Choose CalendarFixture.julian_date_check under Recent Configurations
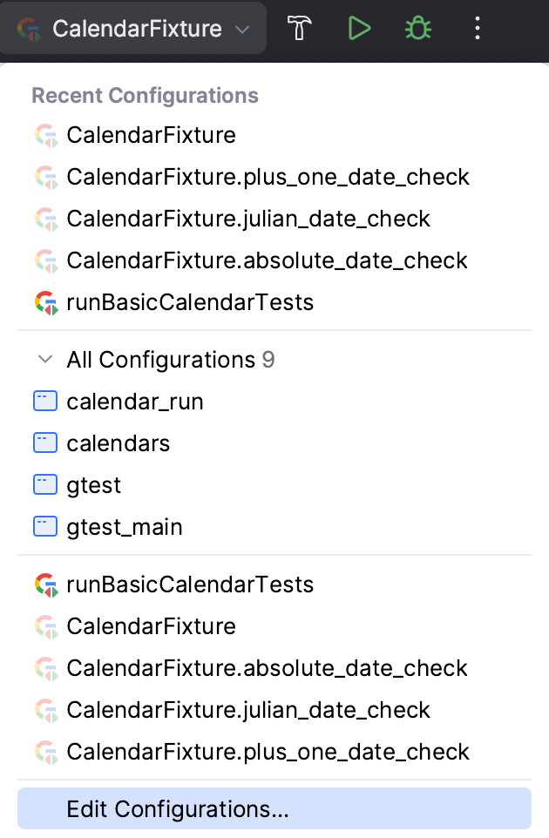 point(247,219)
